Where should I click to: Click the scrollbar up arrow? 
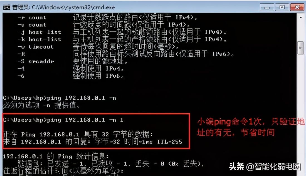300,17
